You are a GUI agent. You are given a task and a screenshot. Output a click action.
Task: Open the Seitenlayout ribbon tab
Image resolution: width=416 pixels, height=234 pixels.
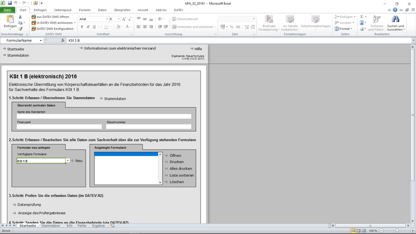pos(62,10)
